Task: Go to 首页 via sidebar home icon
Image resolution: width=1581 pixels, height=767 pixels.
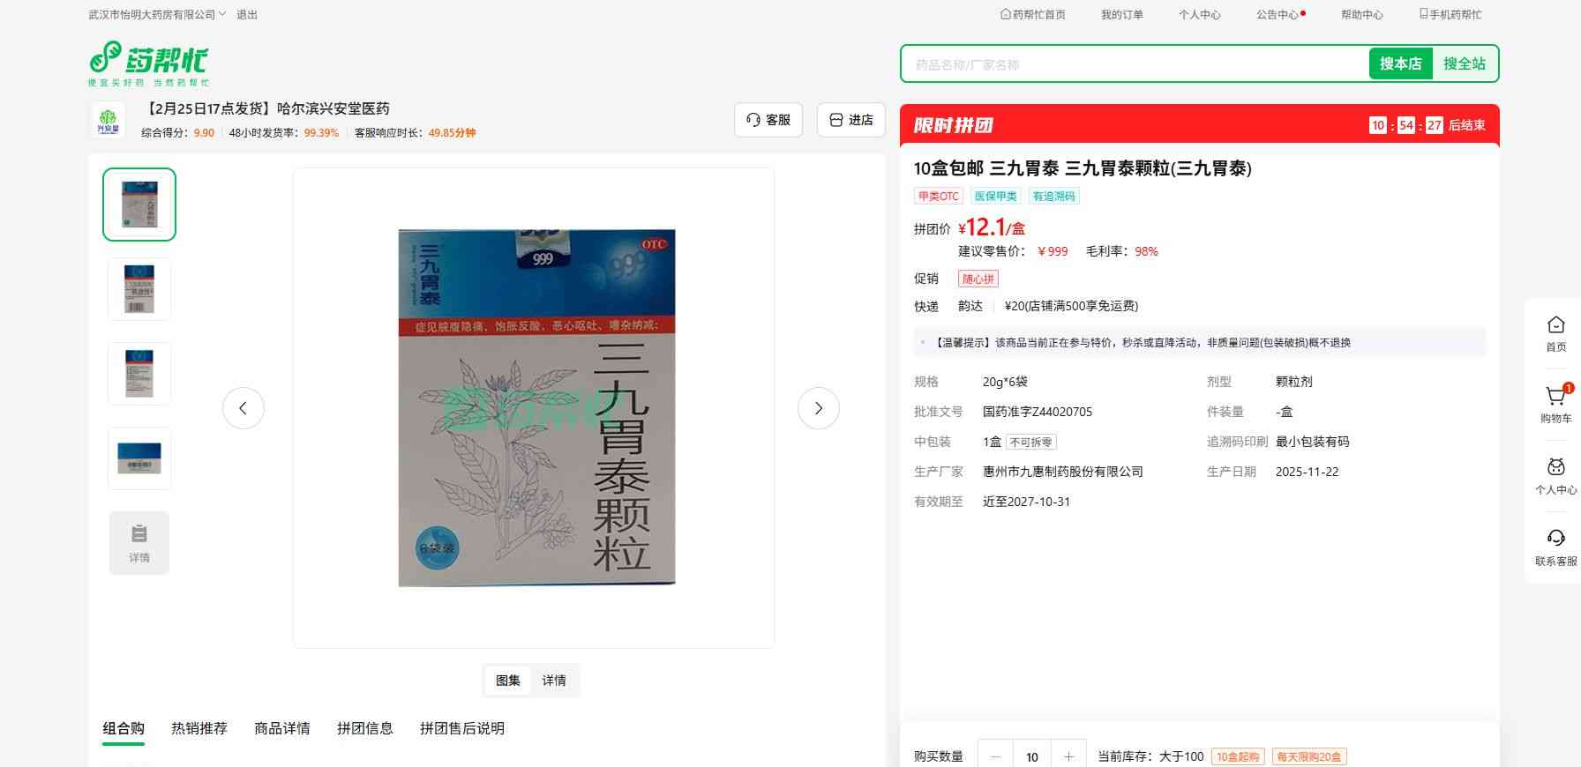Action: click(x=1555, y=333)
